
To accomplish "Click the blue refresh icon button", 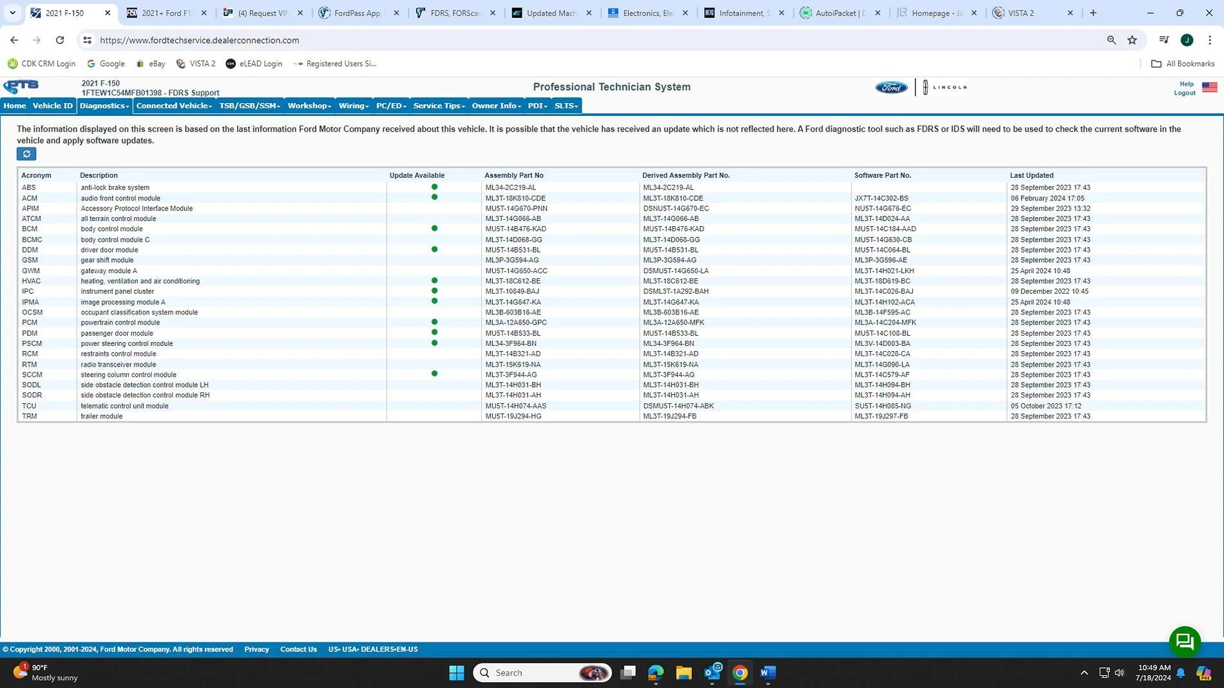I will coord(26,154).
